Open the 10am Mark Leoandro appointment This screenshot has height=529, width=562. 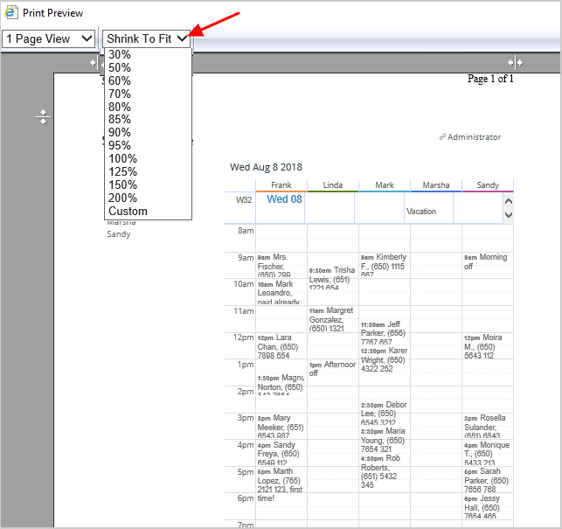281,292
